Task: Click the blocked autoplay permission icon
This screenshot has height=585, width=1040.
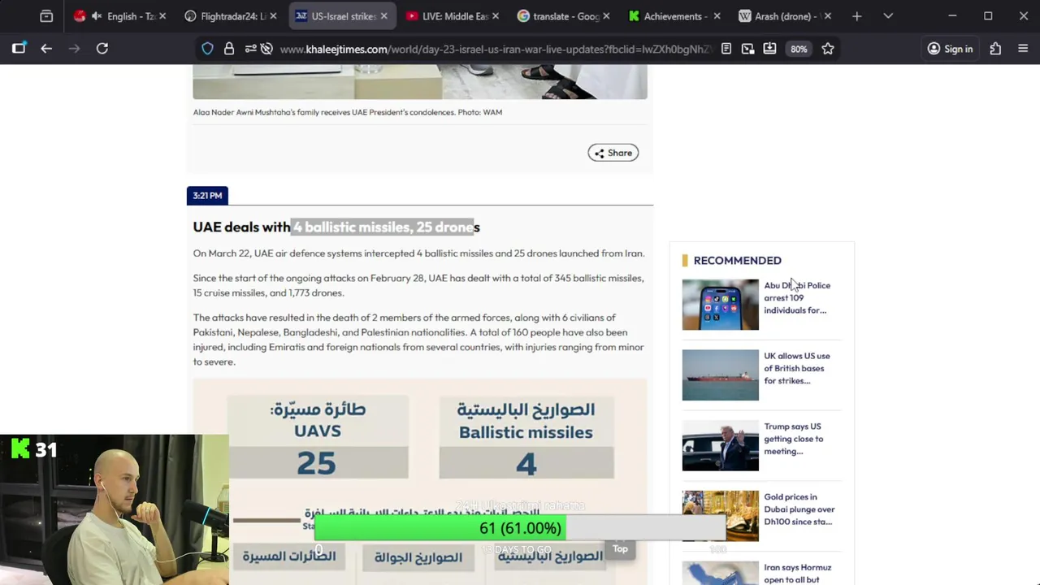Action: click(266, 49)
